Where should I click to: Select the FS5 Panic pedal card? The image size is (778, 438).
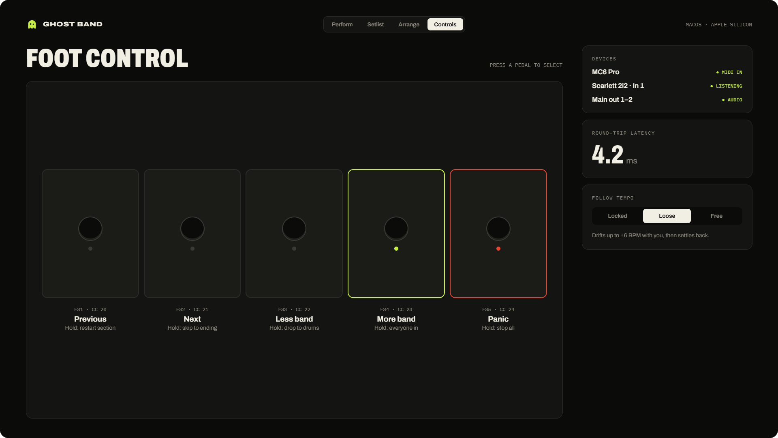[x=498, y=234]
